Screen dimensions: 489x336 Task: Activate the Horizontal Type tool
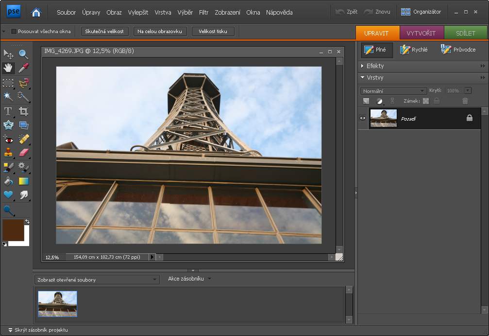click(x=8, y=111)
